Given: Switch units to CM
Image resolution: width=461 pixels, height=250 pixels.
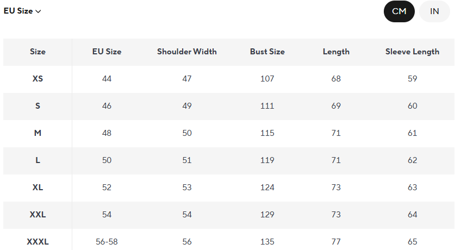Looking at the screenshot, I should tap(399, 11).
